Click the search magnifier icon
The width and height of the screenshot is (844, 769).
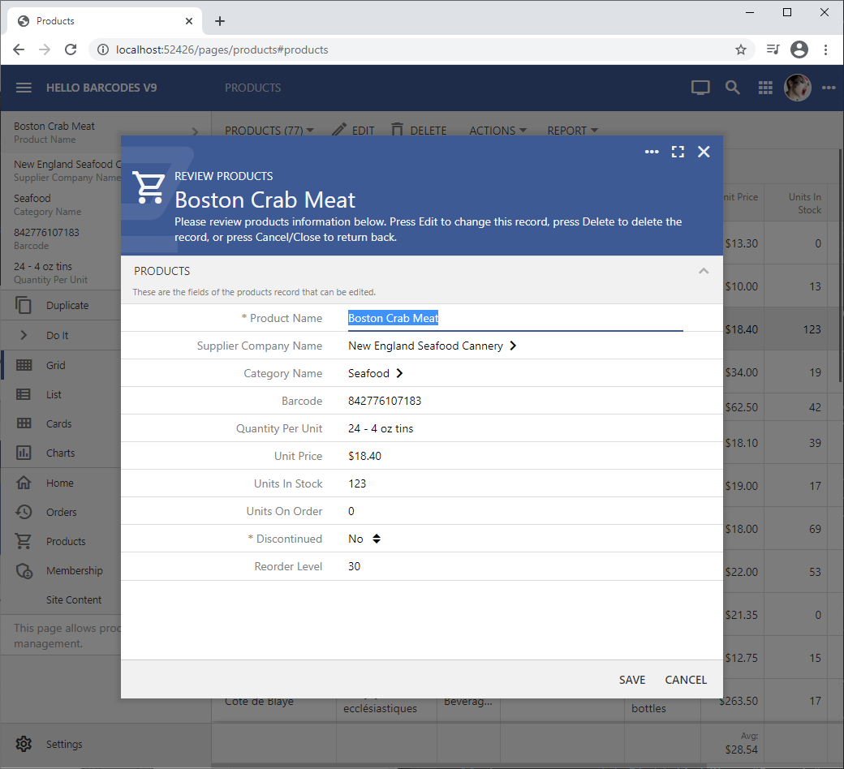coord(733,88)
